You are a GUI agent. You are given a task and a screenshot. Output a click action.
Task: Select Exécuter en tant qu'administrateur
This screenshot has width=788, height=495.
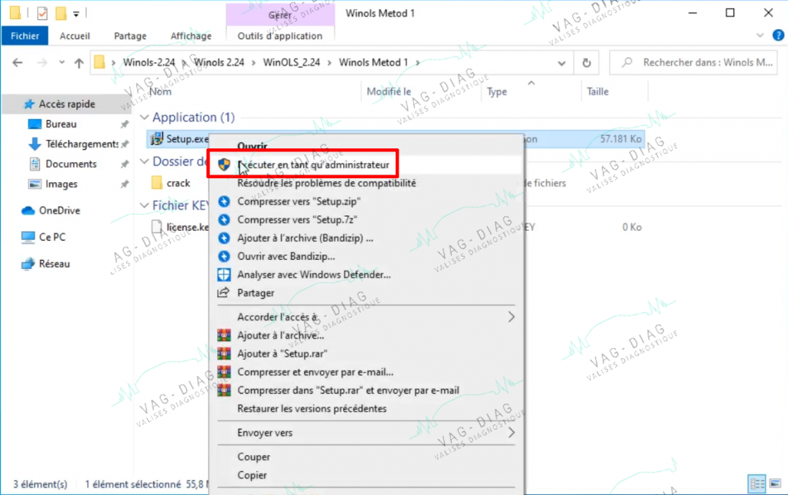point(313,164)
